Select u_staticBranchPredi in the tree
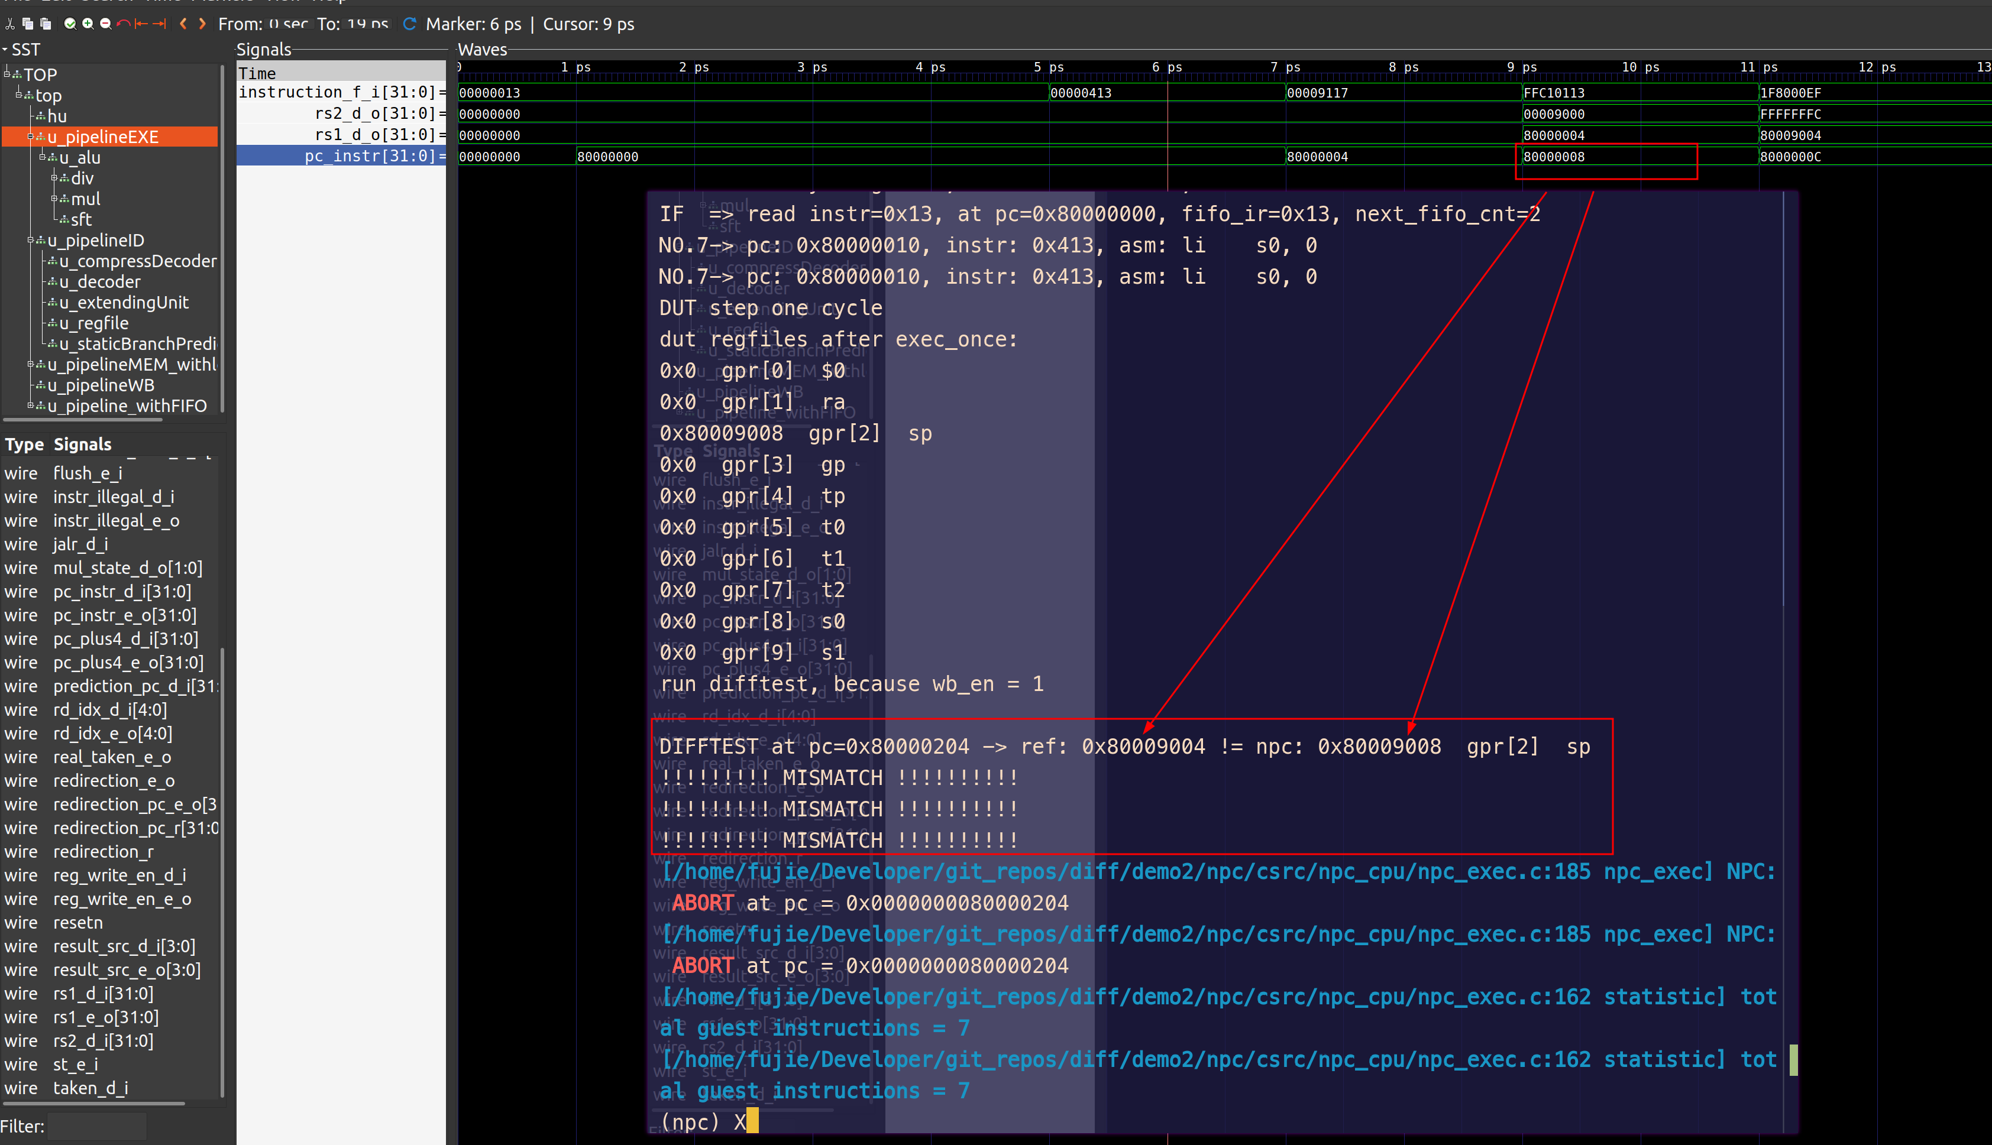1992x1145 pixels. (138, 345)
